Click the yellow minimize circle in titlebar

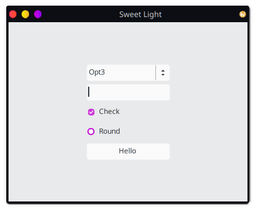(25, 14)
